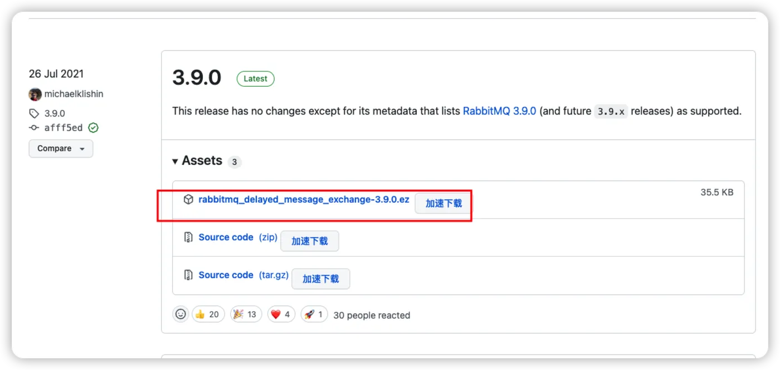Open michaelklishin's avatar image
Image resolution: width=780 pixels, height=370 pixels.
(x=35, y=95)
